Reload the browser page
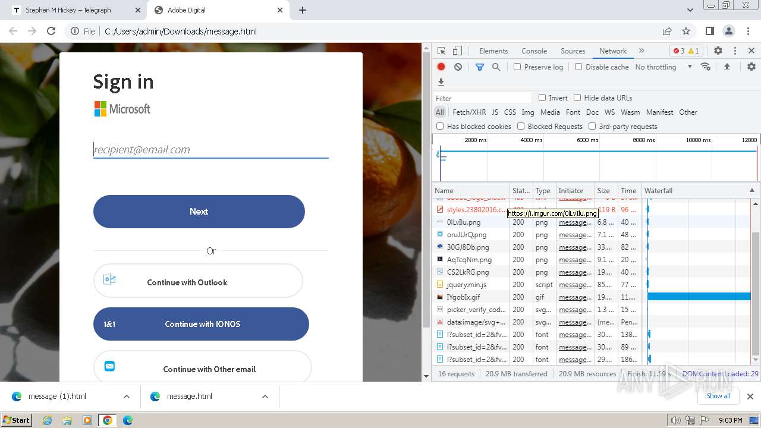This screenshot has height=428, width=761. [x=51, y=31]
